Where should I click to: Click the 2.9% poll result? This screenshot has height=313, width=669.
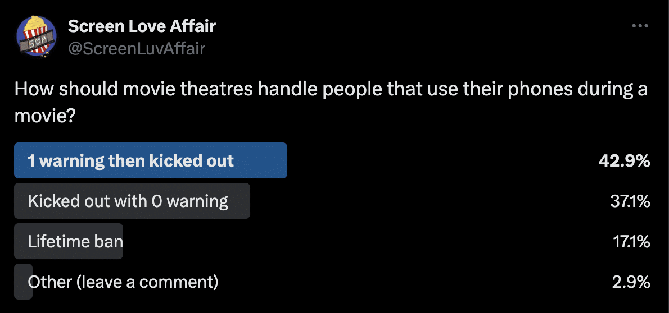pyautogui.click(x=631, y=281)
